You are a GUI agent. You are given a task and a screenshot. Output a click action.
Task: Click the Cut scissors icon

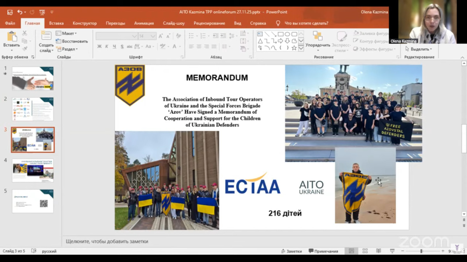click(25, 33)
